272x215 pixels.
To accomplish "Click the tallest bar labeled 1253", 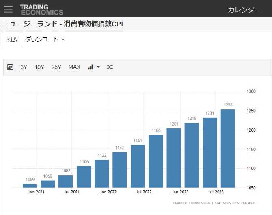I will tap(228, 148).
